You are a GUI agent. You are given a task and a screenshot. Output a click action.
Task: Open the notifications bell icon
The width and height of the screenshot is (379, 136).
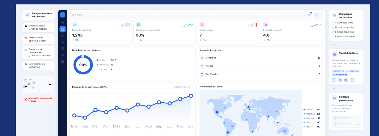(309, 15)
